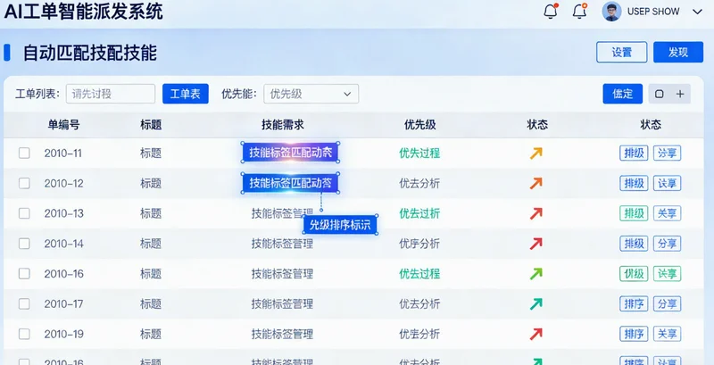Check the box next to 2010-19

click(24, 335)
